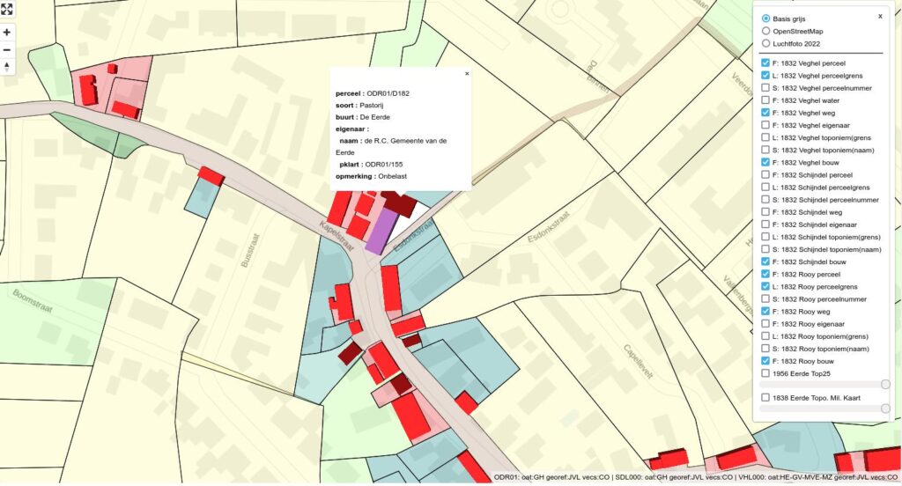Viewport: 902px width, 486px height.
Task: Enable S: 1832 Veghel perceelnummer layer
Action: click(765, 88)
